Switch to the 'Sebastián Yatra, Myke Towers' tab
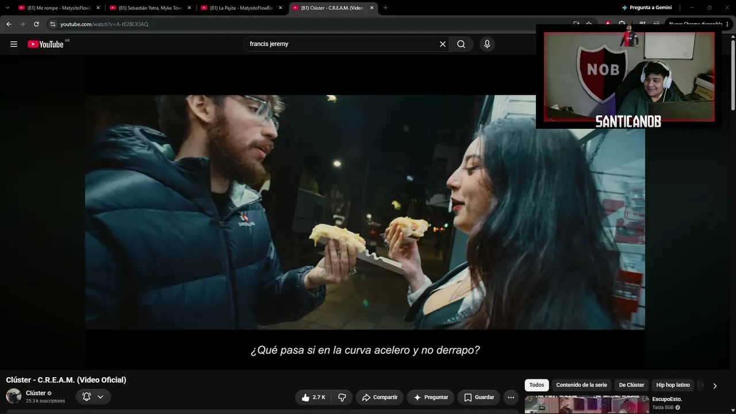 [x=150, y=8]
